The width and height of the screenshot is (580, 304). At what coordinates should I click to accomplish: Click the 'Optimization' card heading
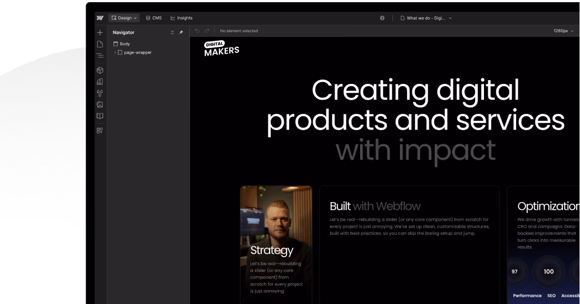(548, 206)
